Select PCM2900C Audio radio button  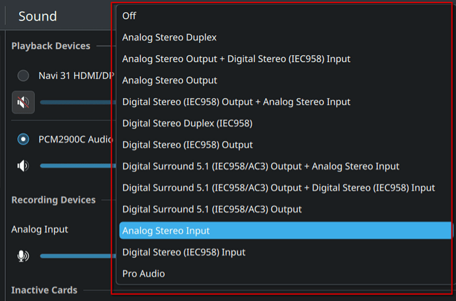(x=23, y=139)
